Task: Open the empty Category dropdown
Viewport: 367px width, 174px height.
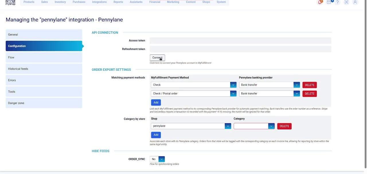Action: [254, 126]
